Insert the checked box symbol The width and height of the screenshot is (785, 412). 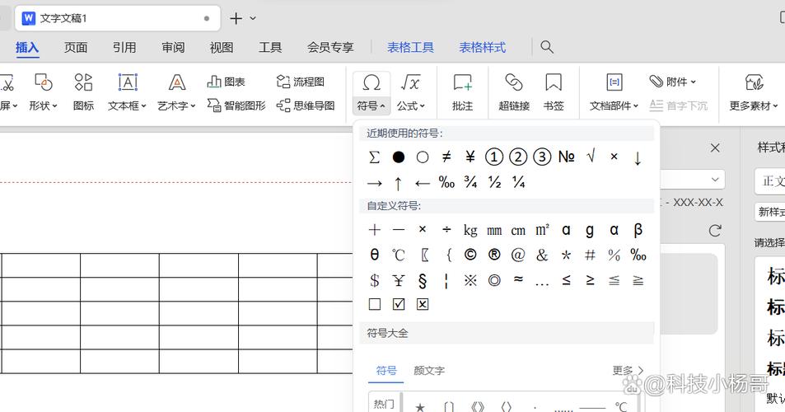[399, 304]
